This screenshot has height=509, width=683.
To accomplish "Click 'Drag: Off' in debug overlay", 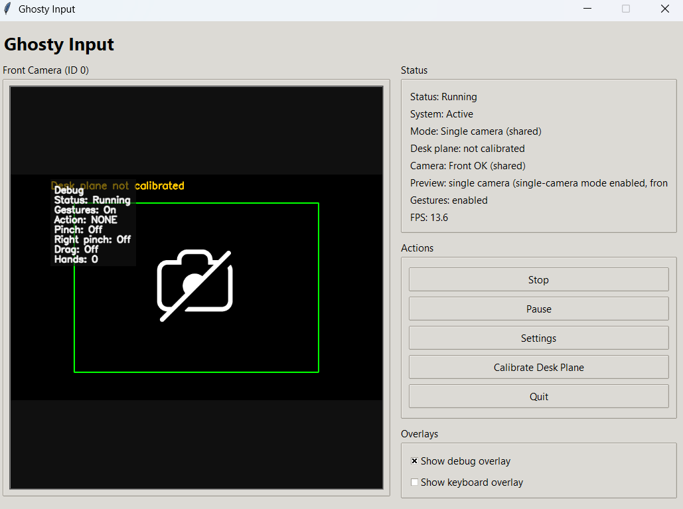I will click(x=76, y=250).
